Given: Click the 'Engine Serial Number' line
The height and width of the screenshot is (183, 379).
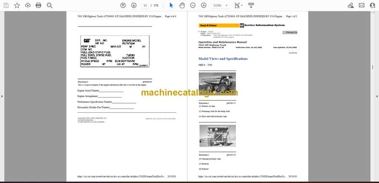Looking at the screenshot, I should (x=100, y=90).
